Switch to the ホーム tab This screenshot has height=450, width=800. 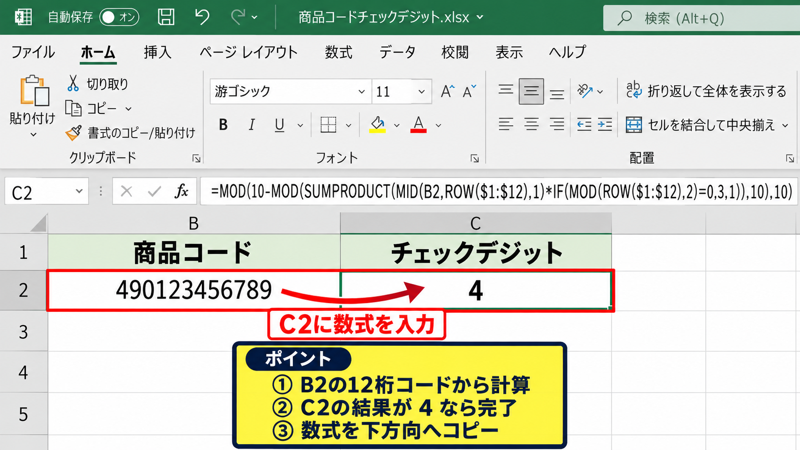(98, 52)
